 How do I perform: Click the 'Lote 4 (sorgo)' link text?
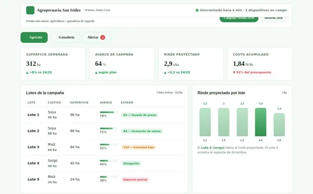[213, 148]
